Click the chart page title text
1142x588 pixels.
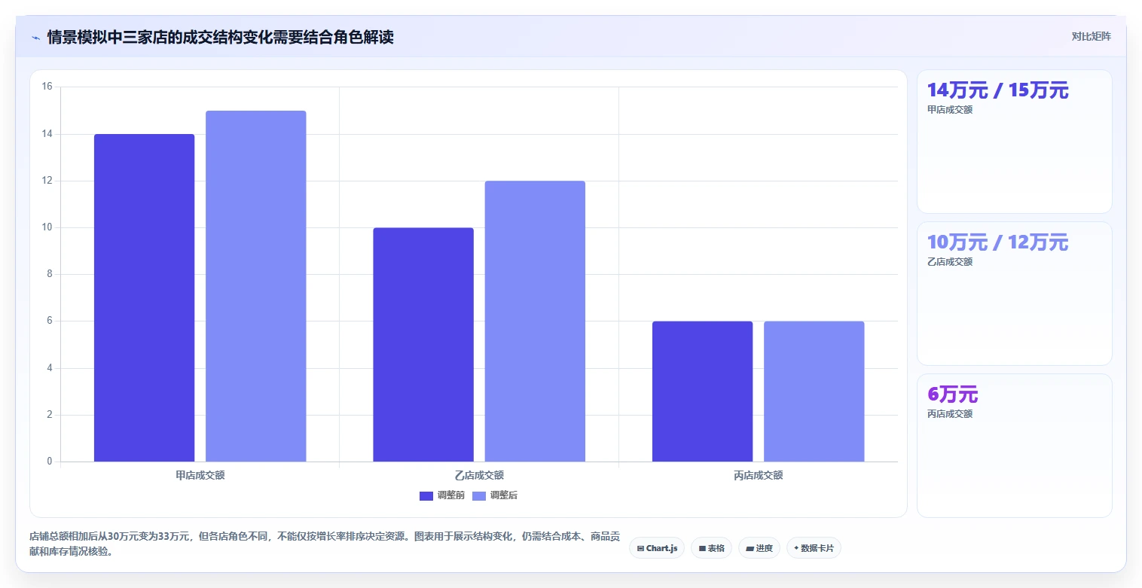click(x=220, y=37)
